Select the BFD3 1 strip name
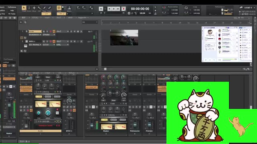 69,131
